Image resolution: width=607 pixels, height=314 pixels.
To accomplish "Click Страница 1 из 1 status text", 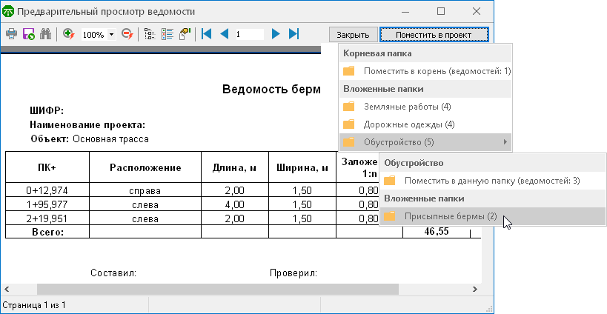I will coord(33,304).
